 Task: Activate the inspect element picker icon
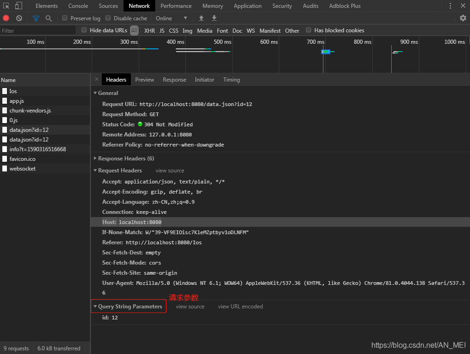pos(6,6)
